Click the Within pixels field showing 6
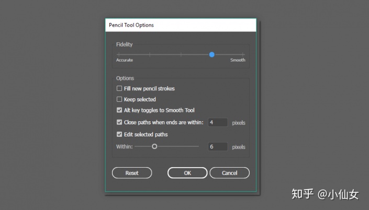 [218, 147]
